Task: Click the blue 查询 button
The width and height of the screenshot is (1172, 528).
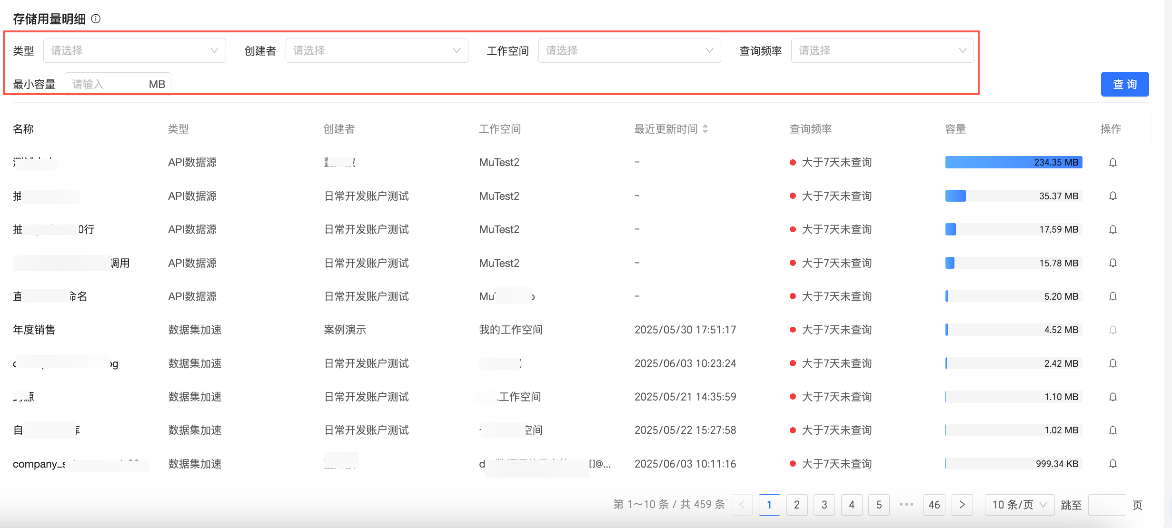Action: click(1124, 84)
